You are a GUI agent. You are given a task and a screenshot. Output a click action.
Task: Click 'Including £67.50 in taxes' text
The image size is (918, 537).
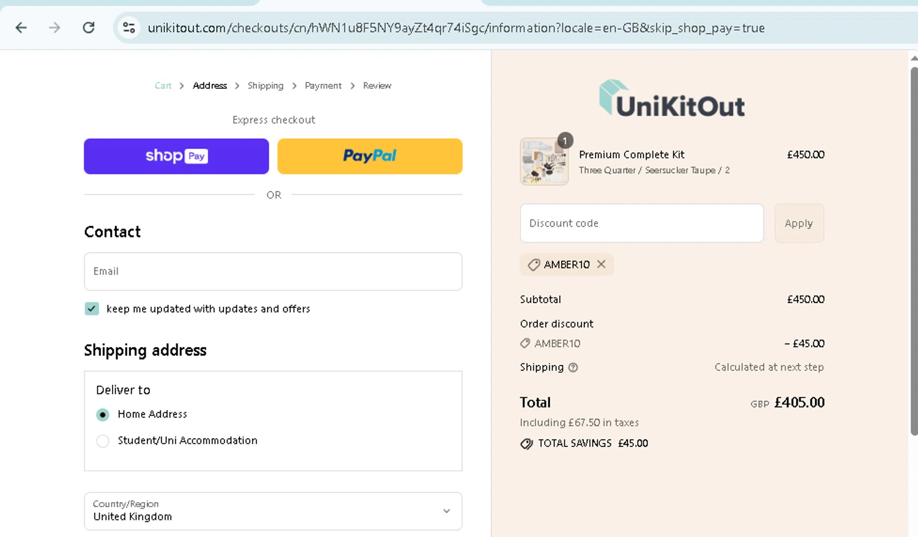[579, 422]
